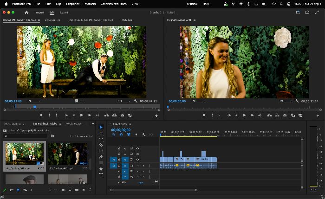325x199 pixels.
Task: Go to Out point in Program monitor
Action: tap(260, 116)
